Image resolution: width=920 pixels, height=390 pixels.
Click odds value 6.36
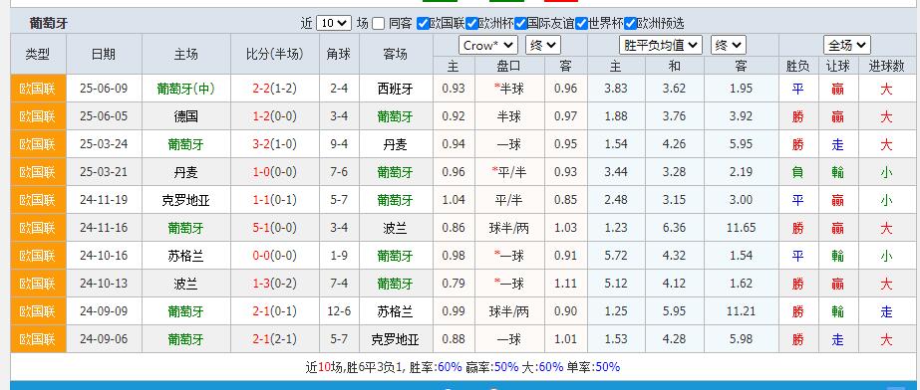674,228
